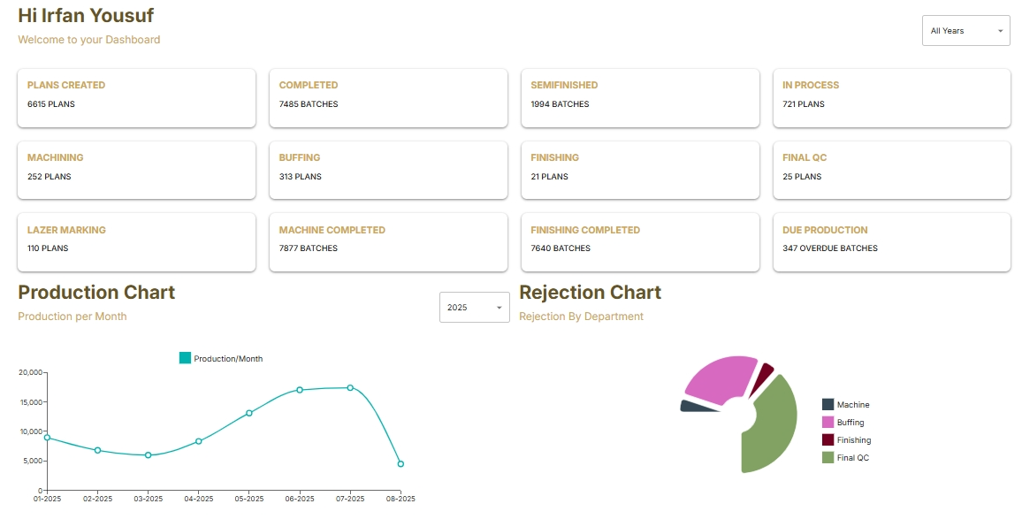
Task: Click the 03-2025 data point on chart
Action: pyautogui.click(x=149, y=455)
